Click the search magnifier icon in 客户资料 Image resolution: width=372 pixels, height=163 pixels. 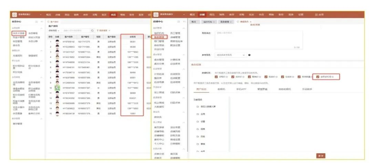(92, 31)
